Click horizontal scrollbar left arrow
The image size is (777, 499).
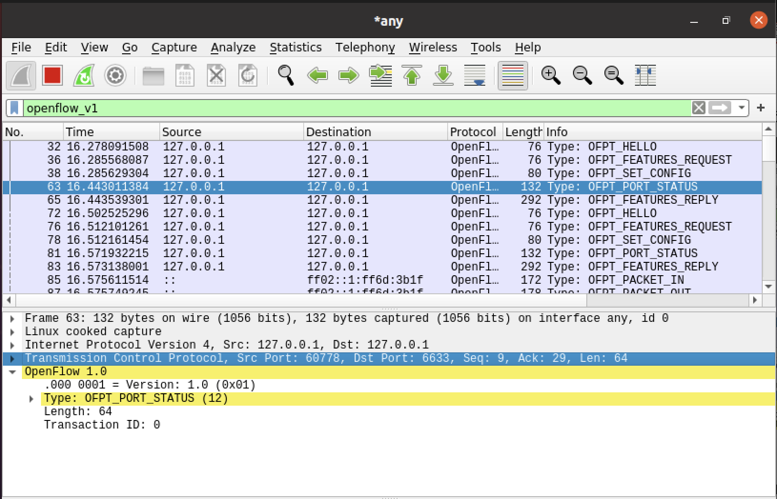coord(9,300)
